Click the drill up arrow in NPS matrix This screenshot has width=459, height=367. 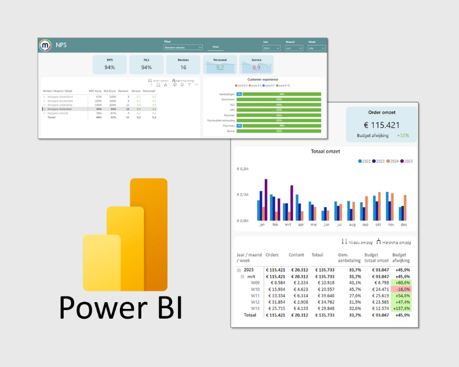coord(151,84)
